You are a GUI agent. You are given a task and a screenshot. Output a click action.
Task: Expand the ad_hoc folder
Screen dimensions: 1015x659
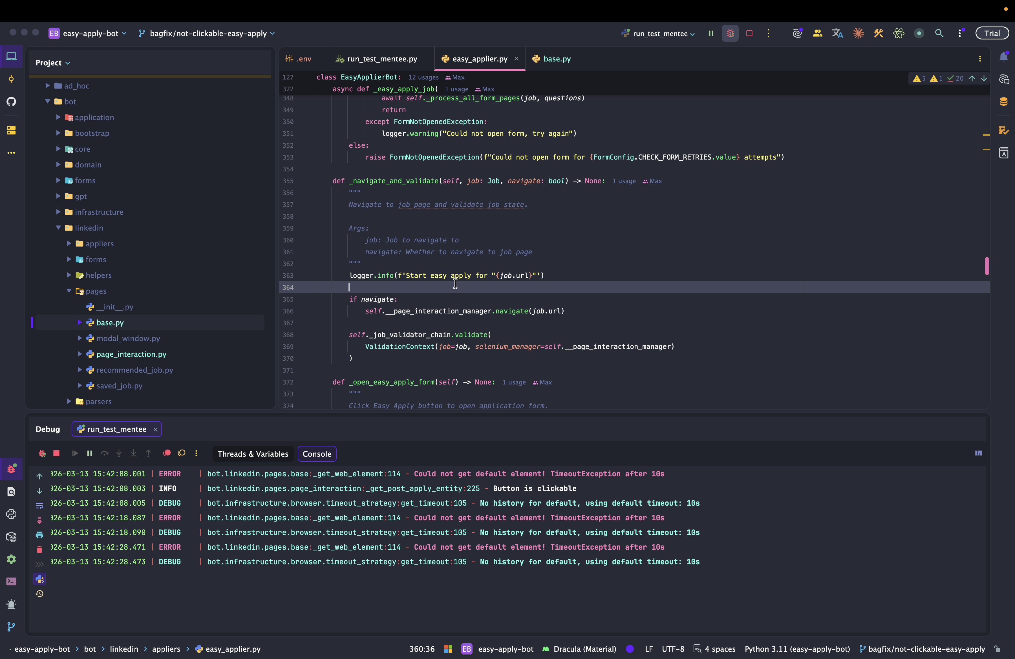click(48, 86)
